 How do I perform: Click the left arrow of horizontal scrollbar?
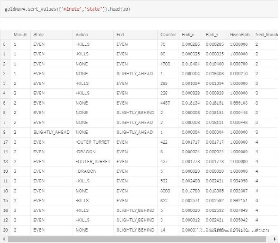coord(3,239)
